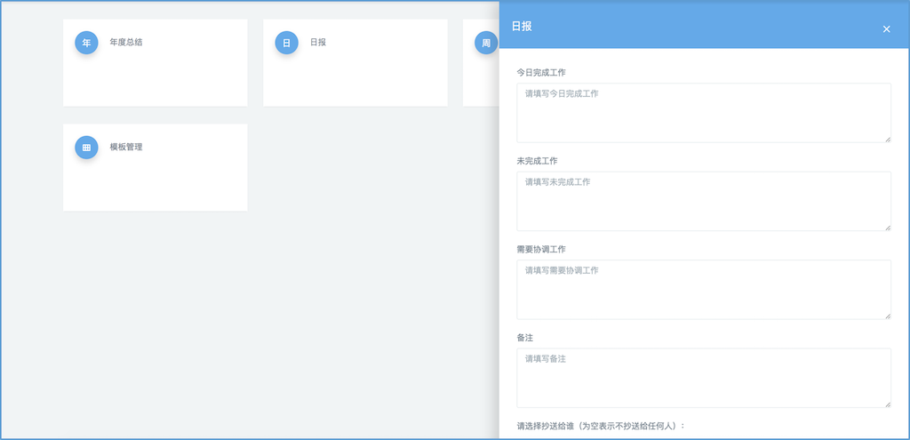
Task: Grab resize handle of 今日完成工作 textarea
Action: (x=888, y=139)
